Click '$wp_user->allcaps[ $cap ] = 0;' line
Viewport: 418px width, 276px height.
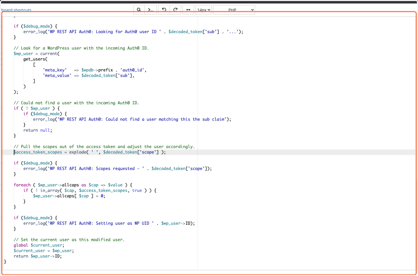point(69,196)
